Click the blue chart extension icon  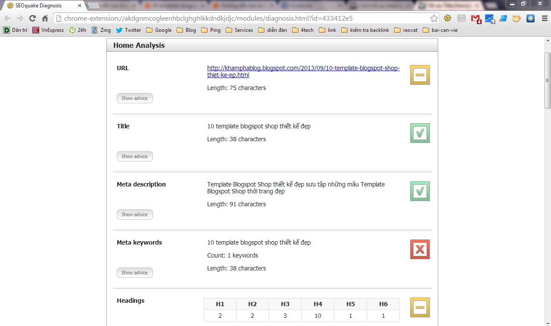coord(489,19)
